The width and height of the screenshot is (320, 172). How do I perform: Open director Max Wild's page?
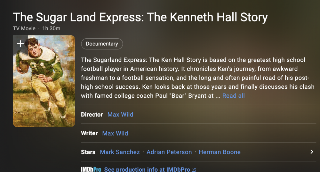pos(120,115)
